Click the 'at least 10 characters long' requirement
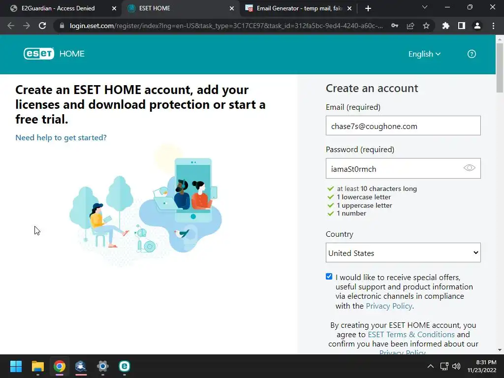Viewport: 504px width, 378px height. pos(377,189)
